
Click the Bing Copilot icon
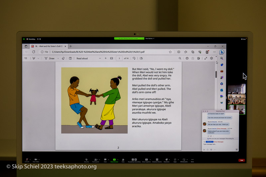[x=222, y=52]
